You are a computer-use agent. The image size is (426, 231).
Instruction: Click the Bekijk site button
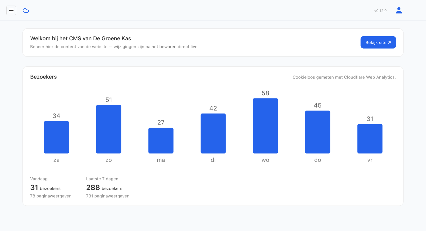pyautogui.click(x=378, y=42)
